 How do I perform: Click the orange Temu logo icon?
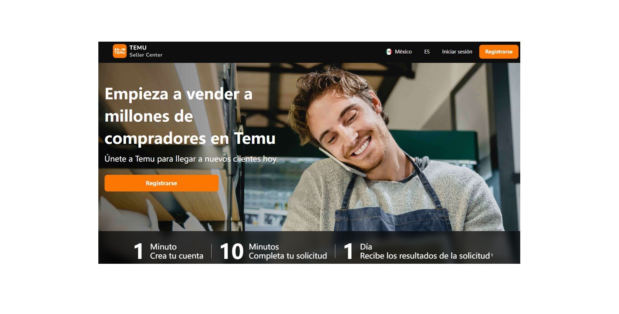pyautogui.click(x=120, y=51)
